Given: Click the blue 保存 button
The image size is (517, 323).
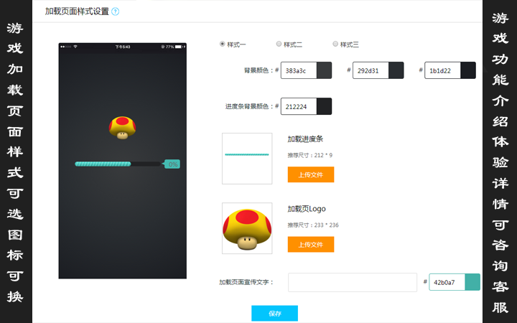Looking at the screenshot, I should click(x=274, y=313).
